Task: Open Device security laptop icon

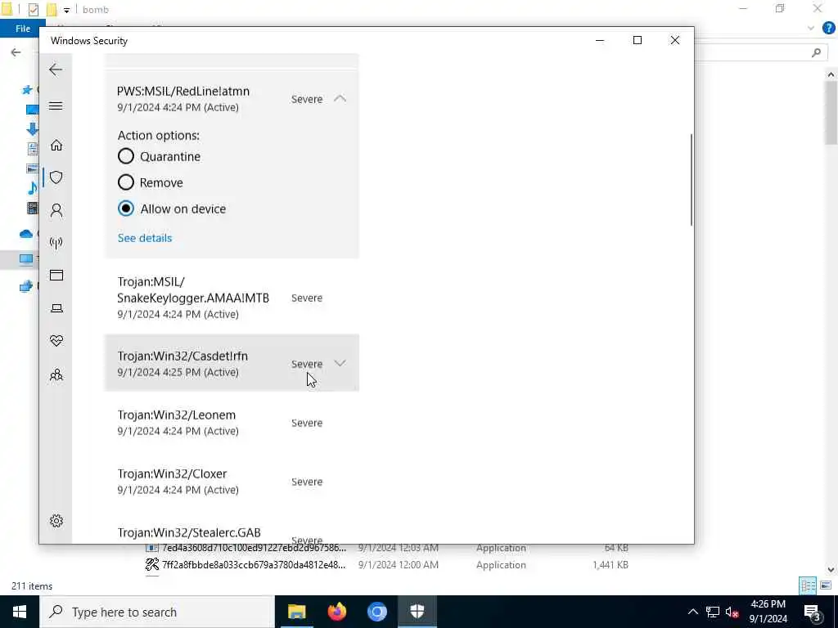Action: pos(56,308)
